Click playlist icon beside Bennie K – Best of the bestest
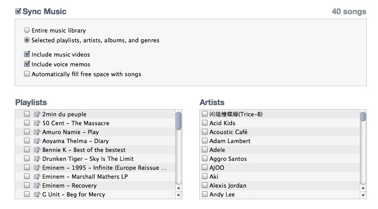Image resolution: width=378 pixels, height=209 pixels. (36, 150)
